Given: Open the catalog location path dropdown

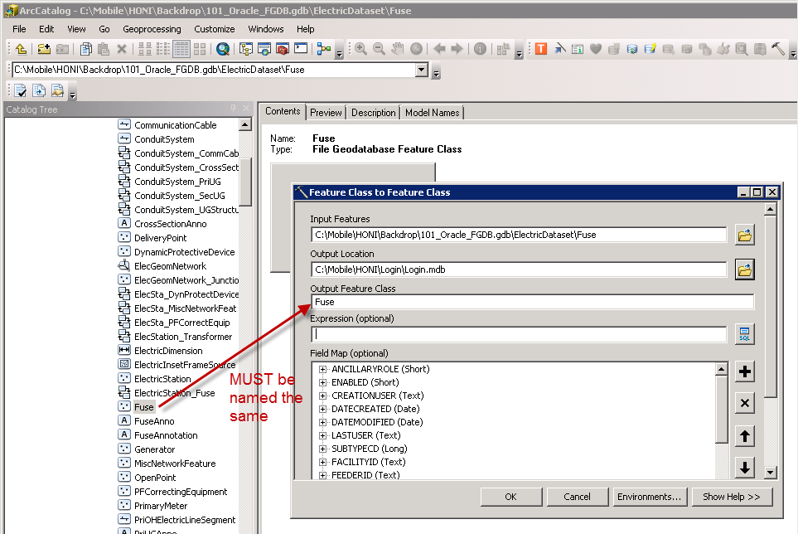Looking at the screenshot, I should coord(422,70).
